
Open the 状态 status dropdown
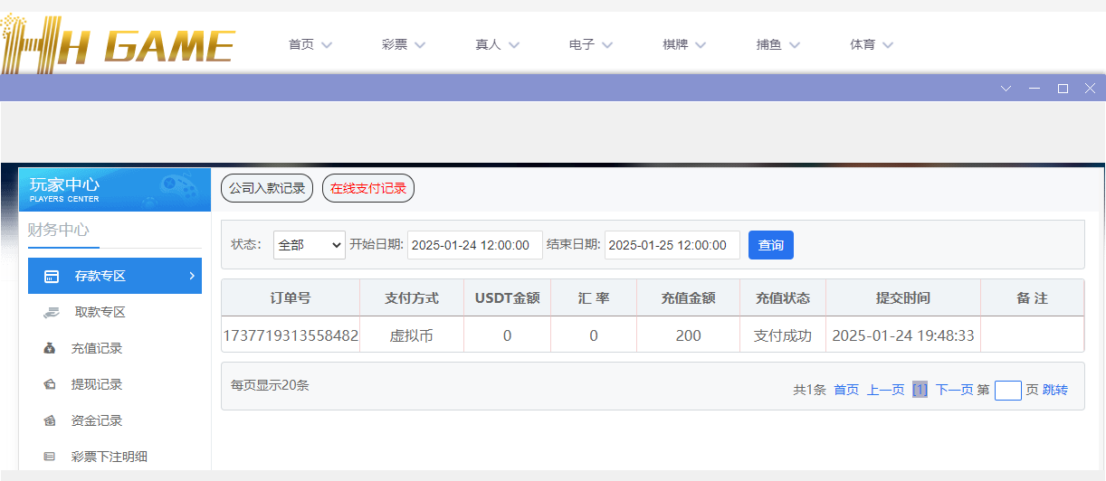310,245
